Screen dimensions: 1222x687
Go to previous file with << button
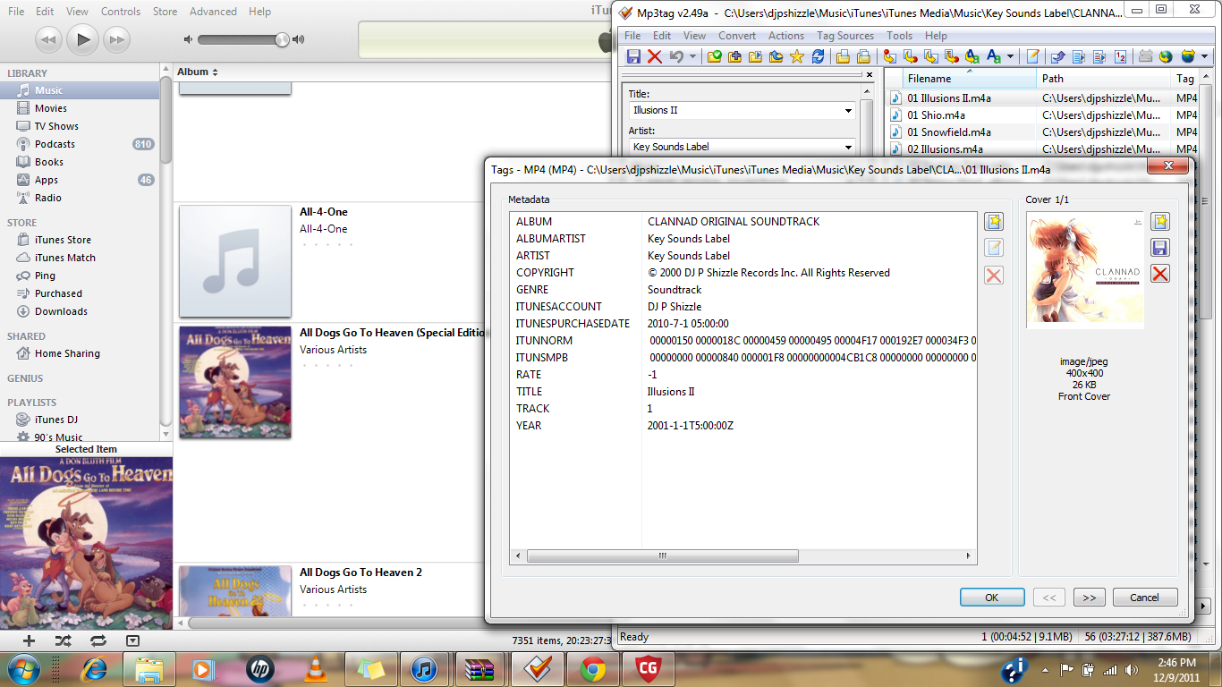point(1049,598)
